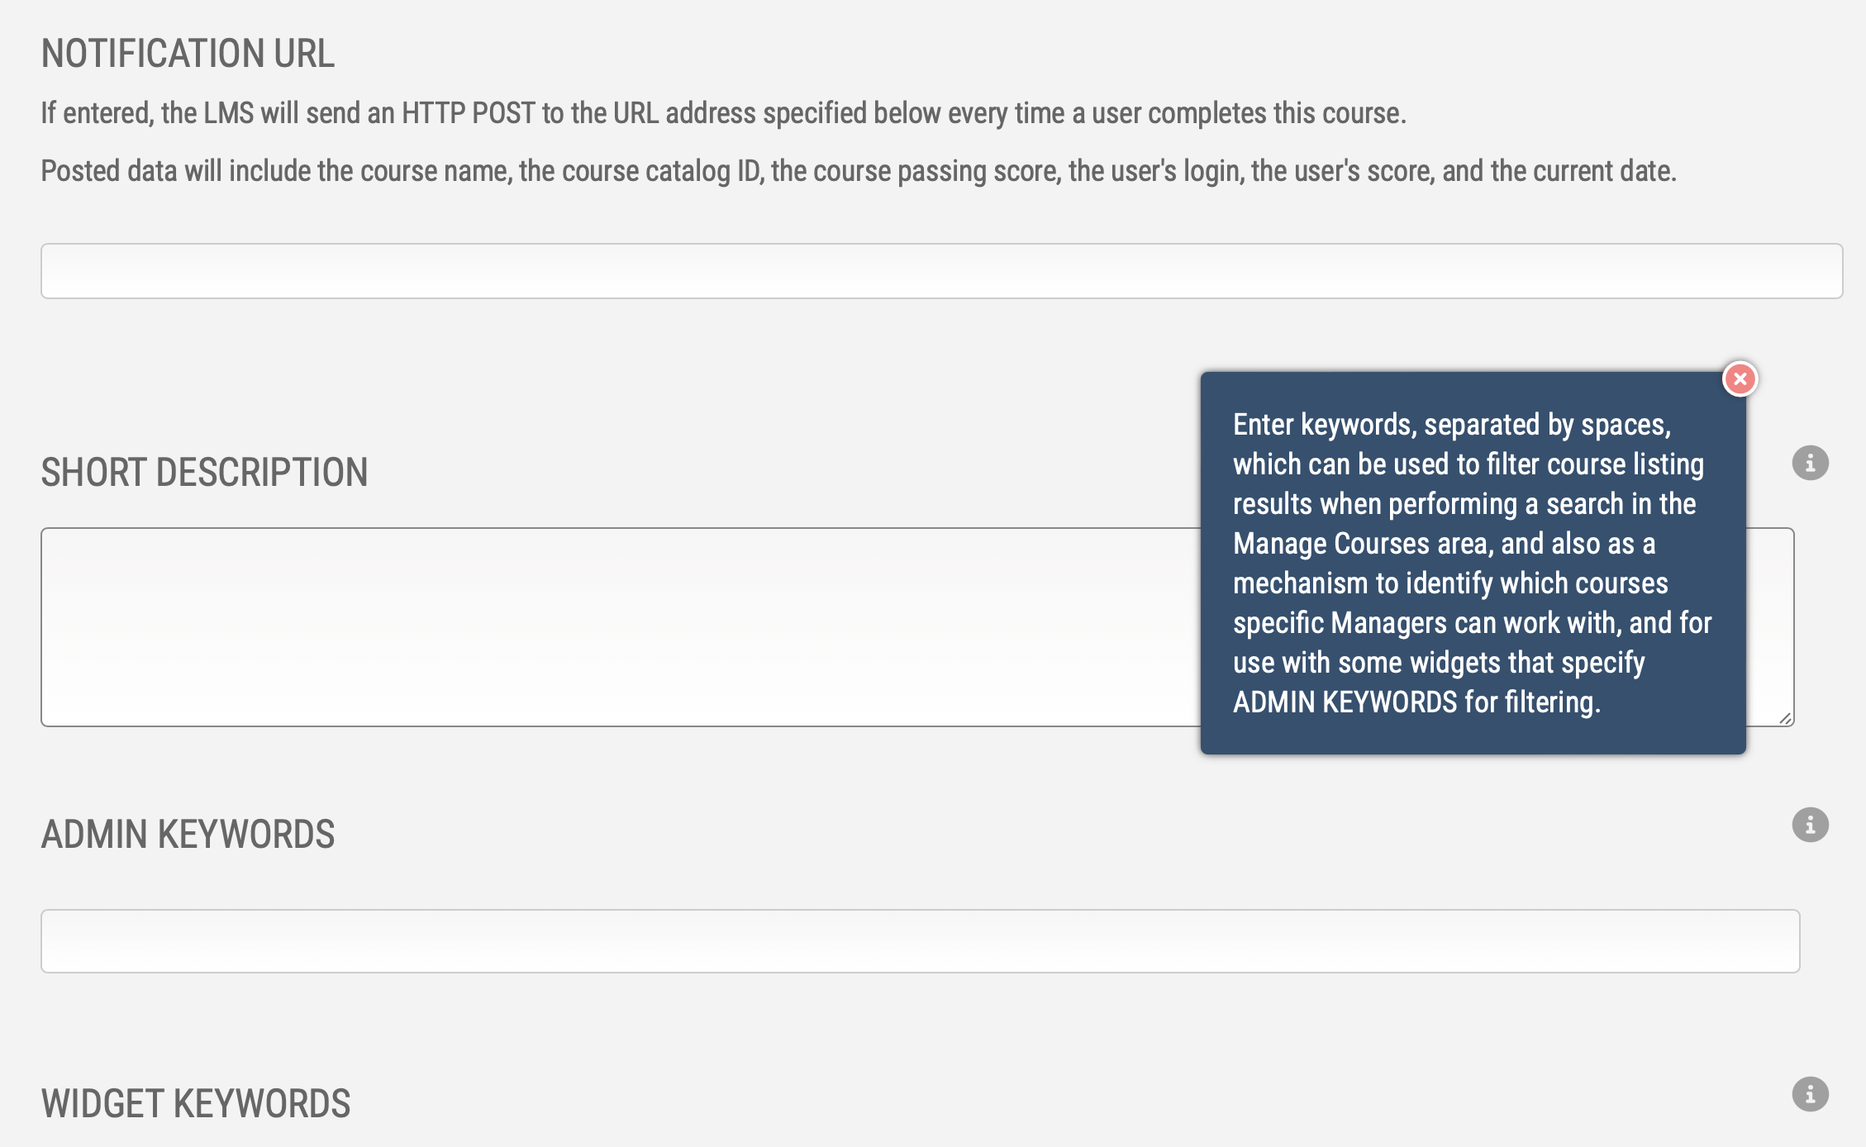Click the info icon beside Short Description
The image size is (1866, 1147).
pyautogui.click(x=1810, y=463)
